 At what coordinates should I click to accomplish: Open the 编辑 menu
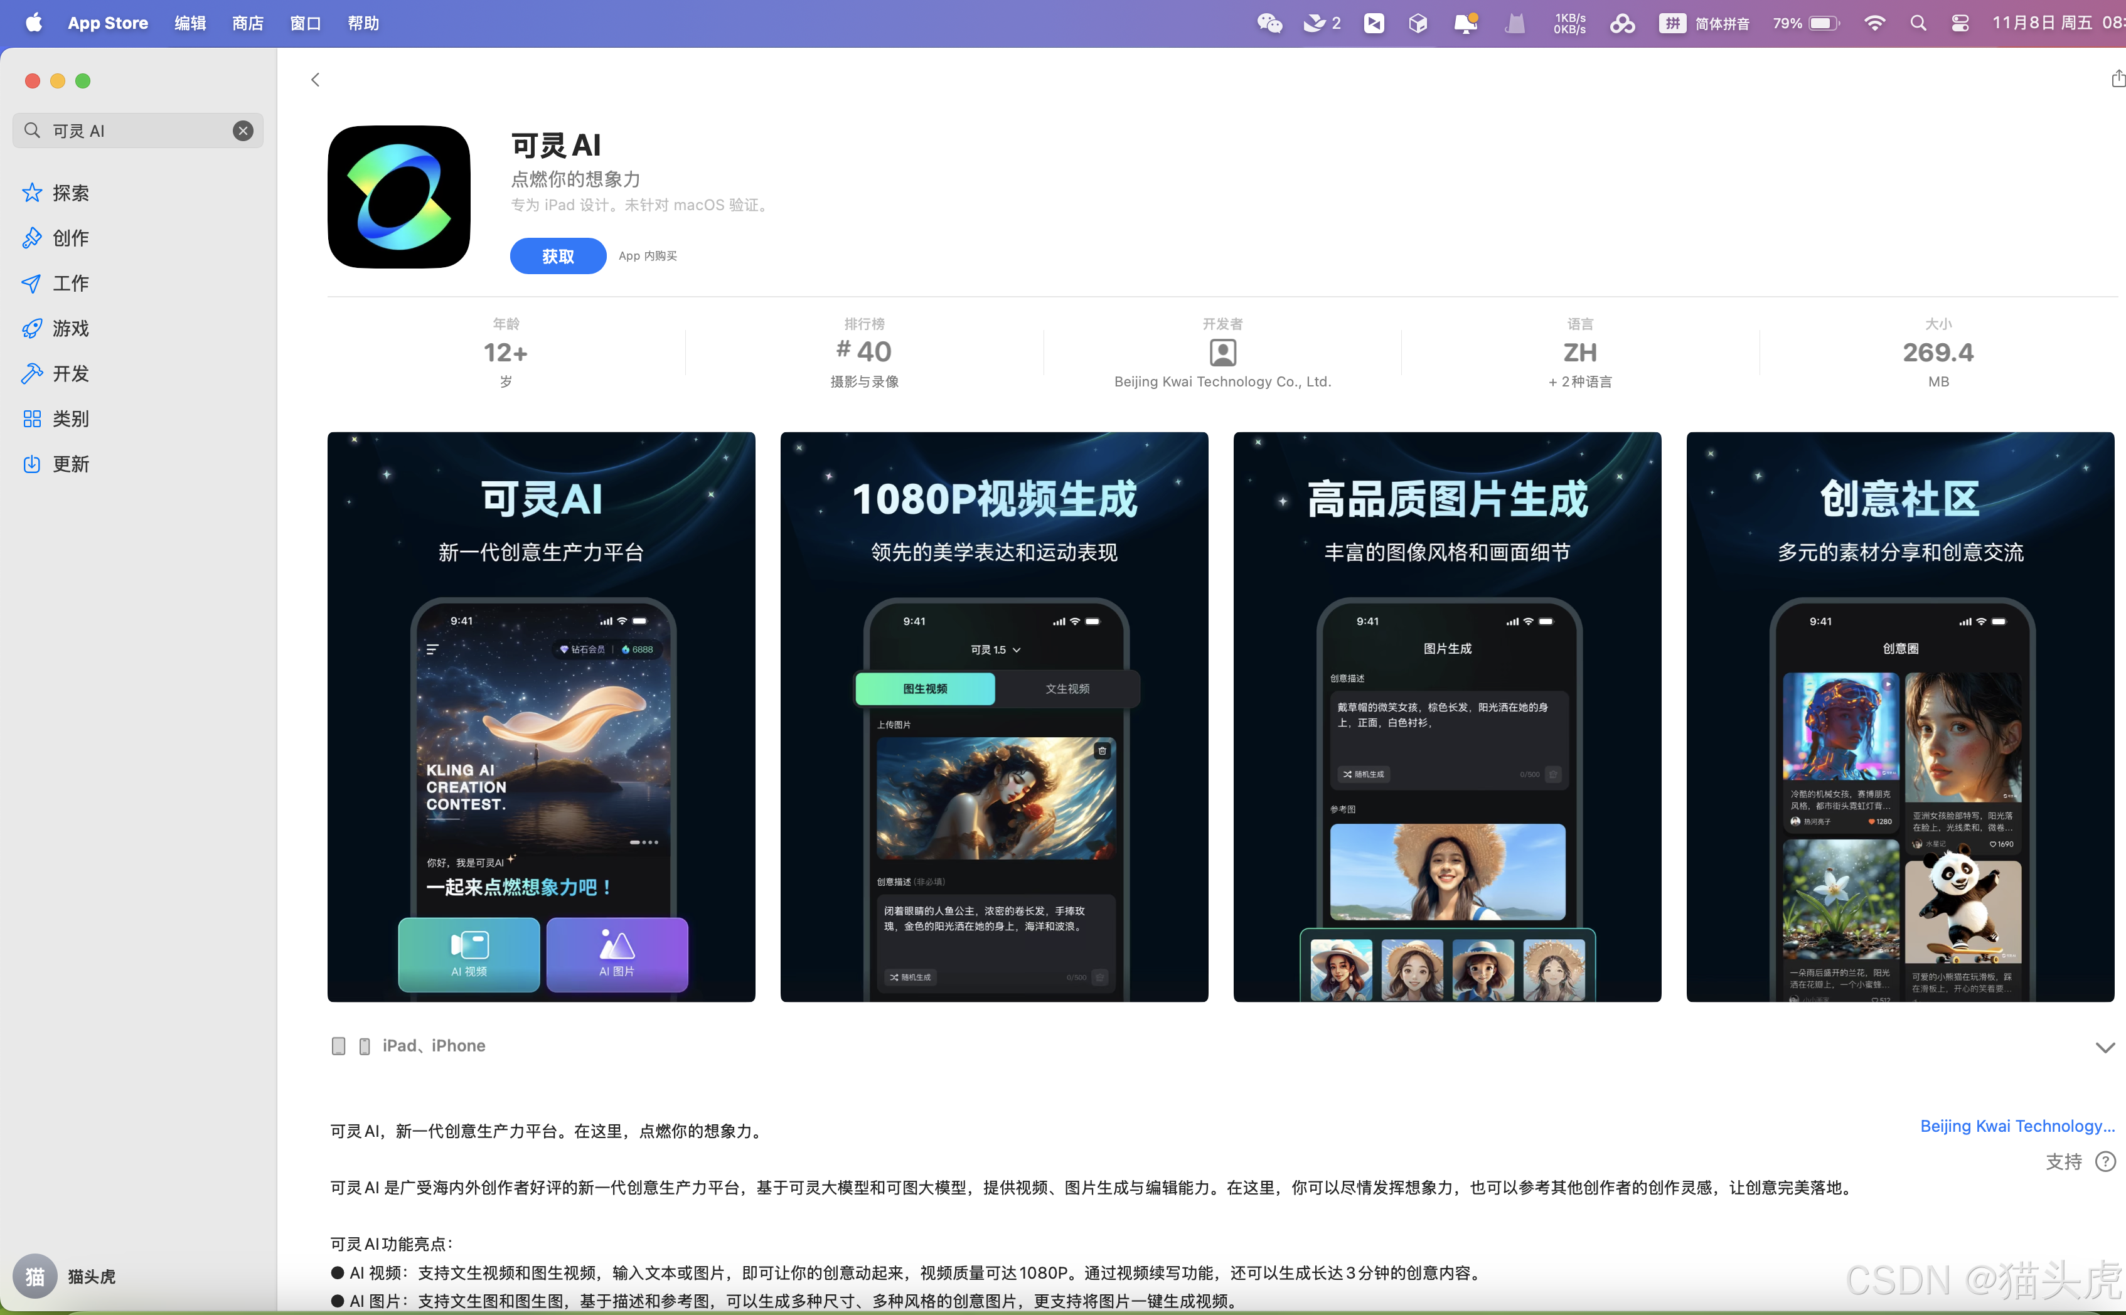point(190,23)
